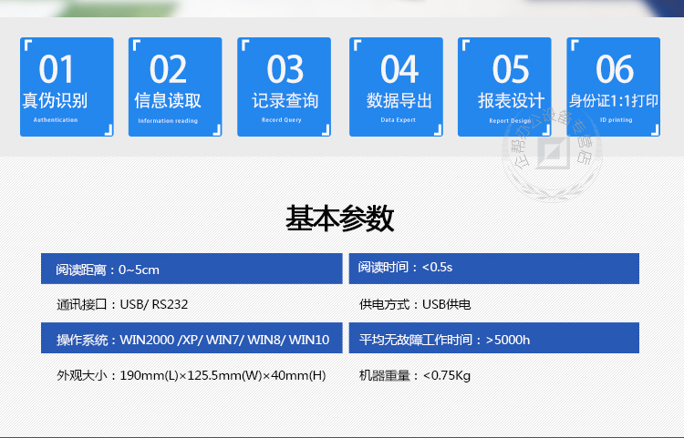Viewport: 684px width, 438px height.
Task: Click the 通讯接口 USB/RS232 entry
Action: (x=122, y=304)
